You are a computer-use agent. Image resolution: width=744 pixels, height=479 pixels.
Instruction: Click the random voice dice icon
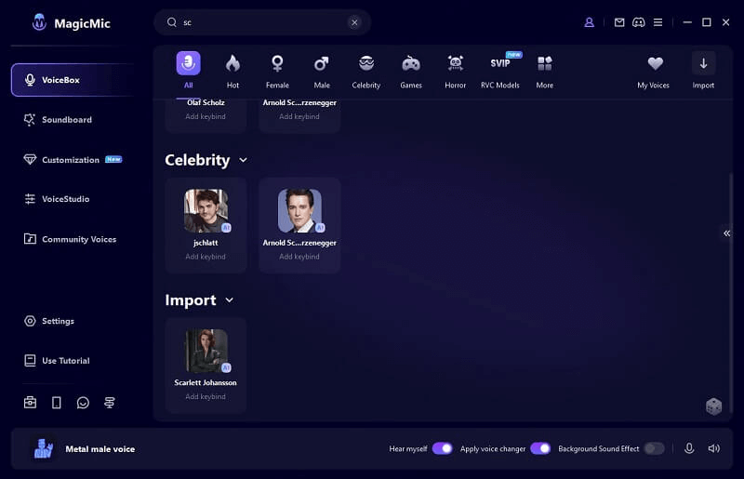coord(713,406)
